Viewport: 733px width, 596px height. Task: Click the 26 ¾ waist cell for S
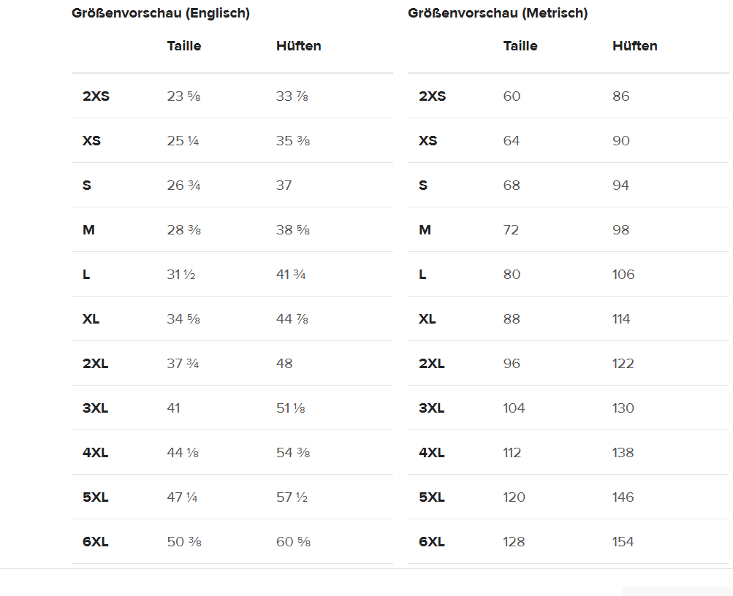[x=183, y=186]
